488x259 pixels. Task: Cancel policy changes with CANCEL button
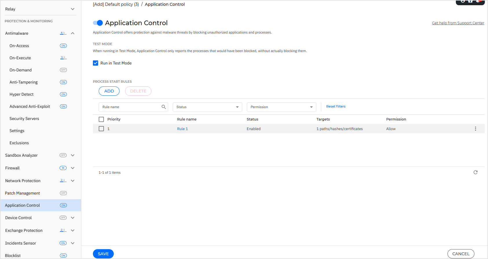(x=461, y=254)
